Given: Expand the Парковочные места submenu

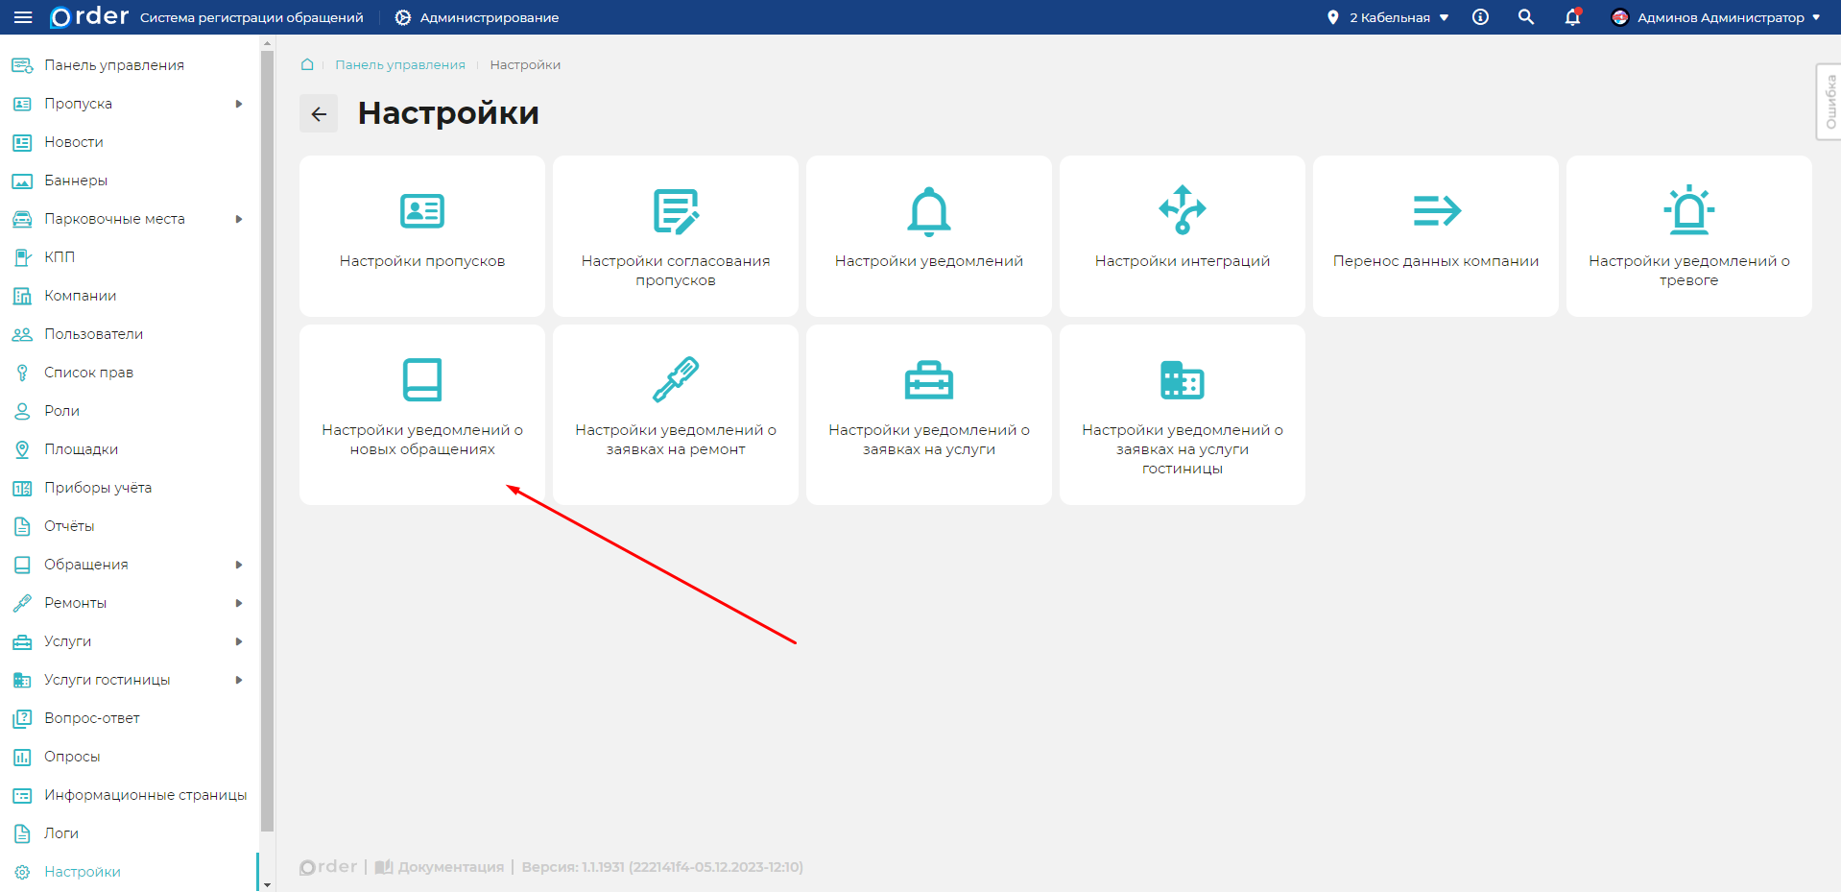Looking at the screenshot, I should pos(239,219).
